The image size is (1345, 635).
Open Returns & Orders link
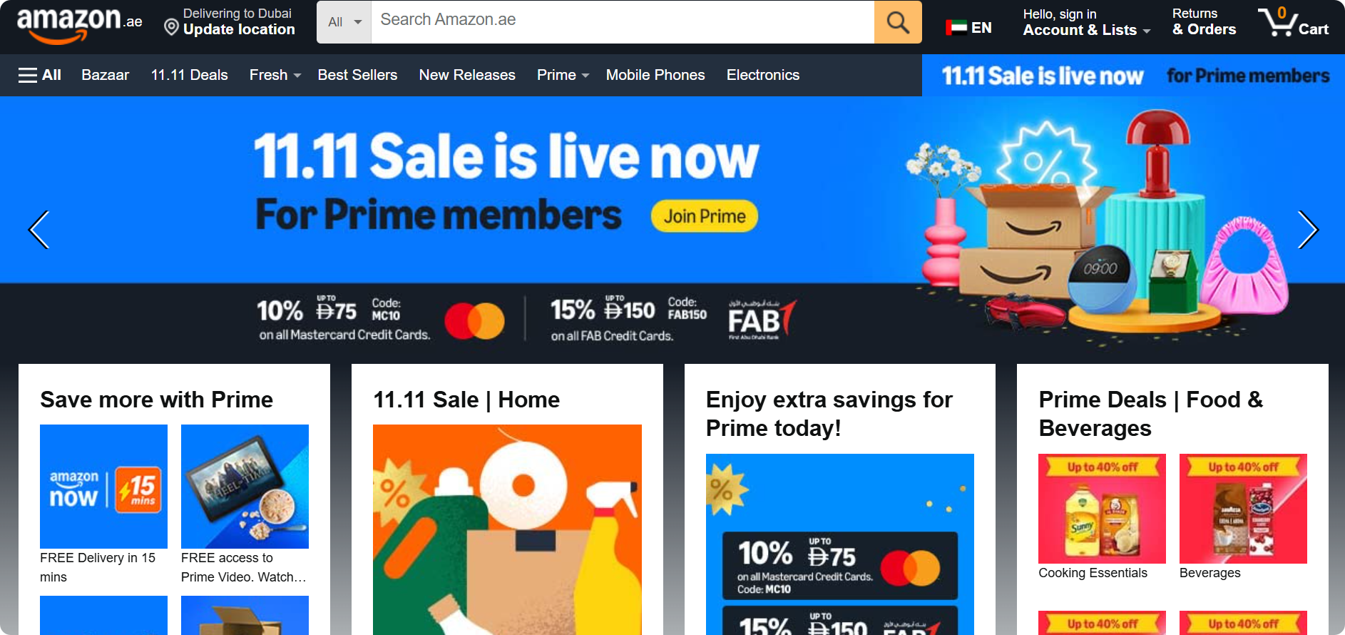point(1204,22)
